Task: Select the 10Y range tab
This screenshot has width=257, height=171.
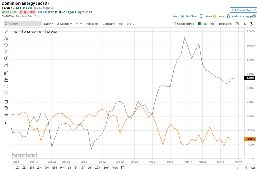Action: [x=98, y=167]
